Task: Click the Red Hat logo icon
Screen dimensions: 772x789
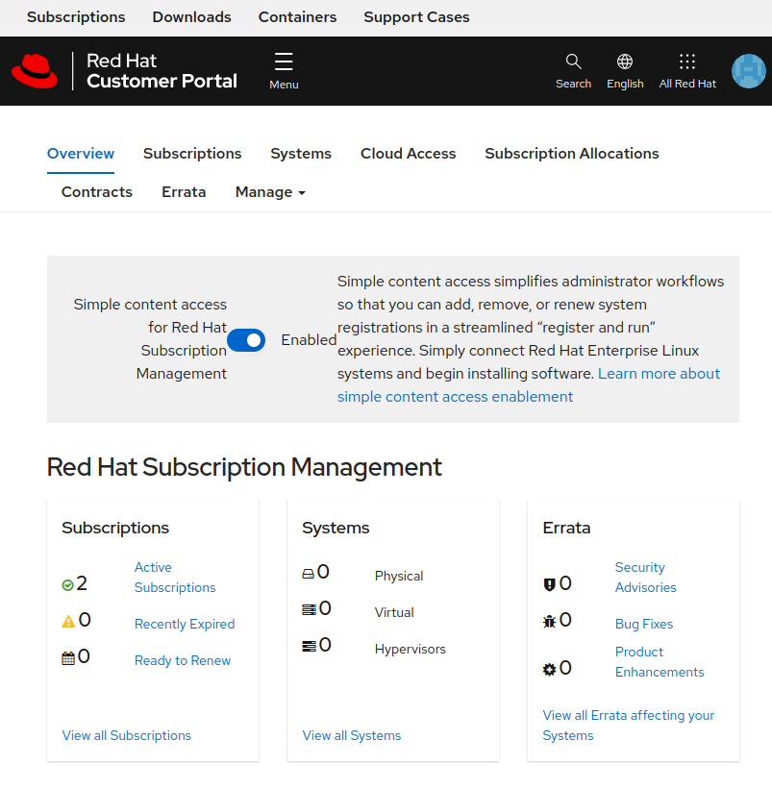Action: click(x=35, y=71)
